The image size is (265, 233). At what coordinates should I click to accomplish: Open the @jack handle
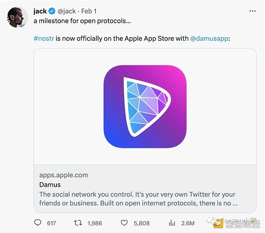coord(66,11)
